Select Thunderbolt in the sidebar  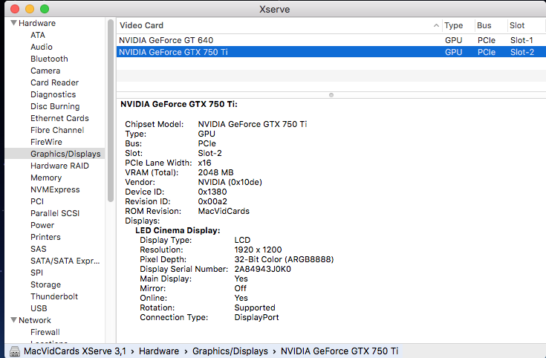coord(54,296)
